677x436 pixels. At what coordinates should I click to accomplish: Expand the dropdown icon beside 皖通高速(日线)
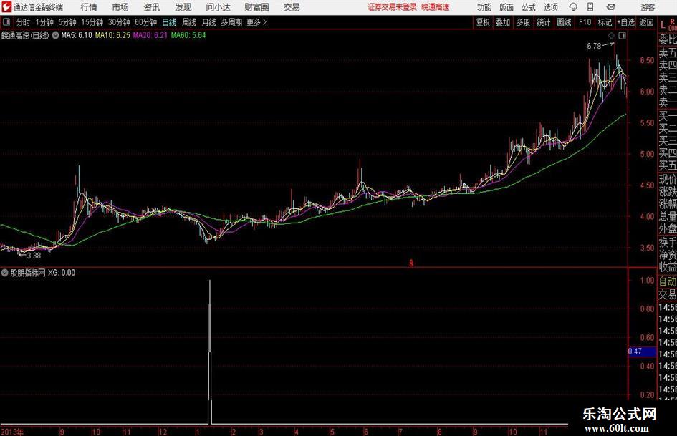coord(55,35)
